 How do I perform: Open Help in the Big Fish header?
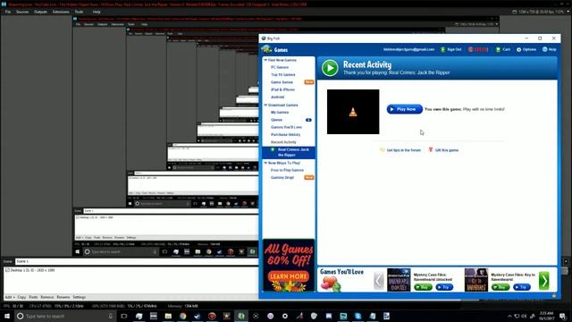click(x=549, y=49)
